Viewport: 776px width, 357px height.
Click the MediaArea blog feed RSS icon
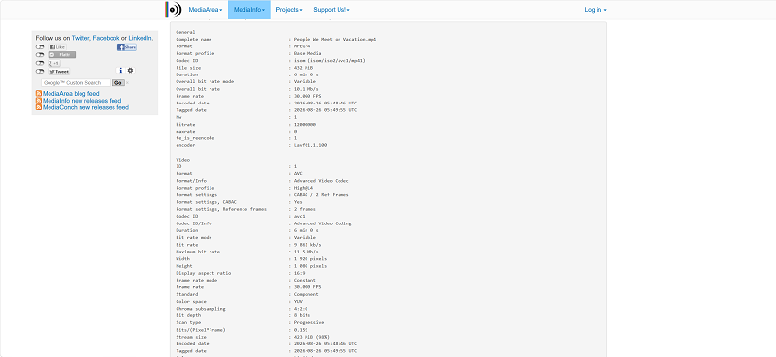click(39, 93)
